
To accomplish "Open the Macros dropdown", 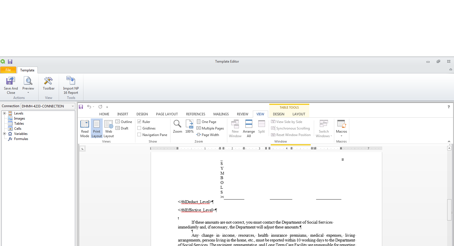I will [341, 129].
